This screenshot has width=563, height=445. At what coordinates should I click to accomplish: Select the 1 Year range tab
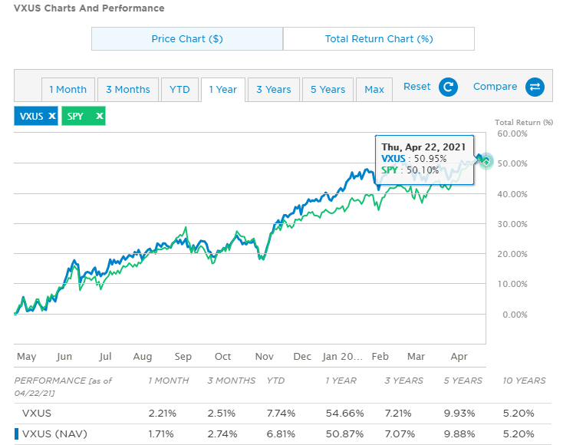click(x=223, y=90)
